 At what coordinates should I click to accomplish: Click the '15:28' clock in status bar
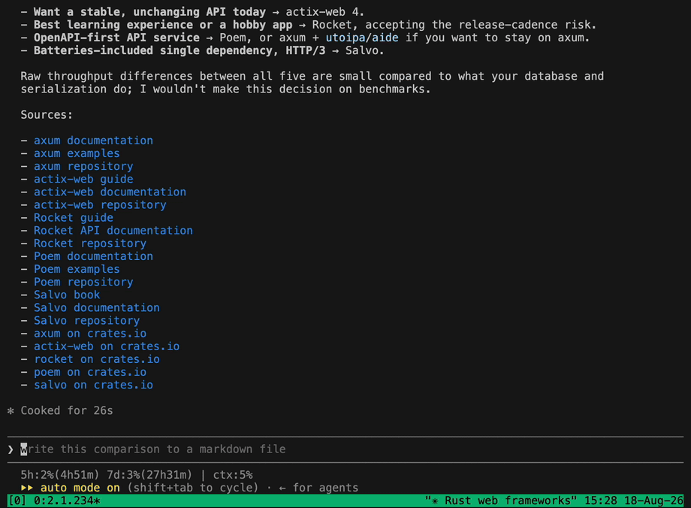(x=601, y=501)
